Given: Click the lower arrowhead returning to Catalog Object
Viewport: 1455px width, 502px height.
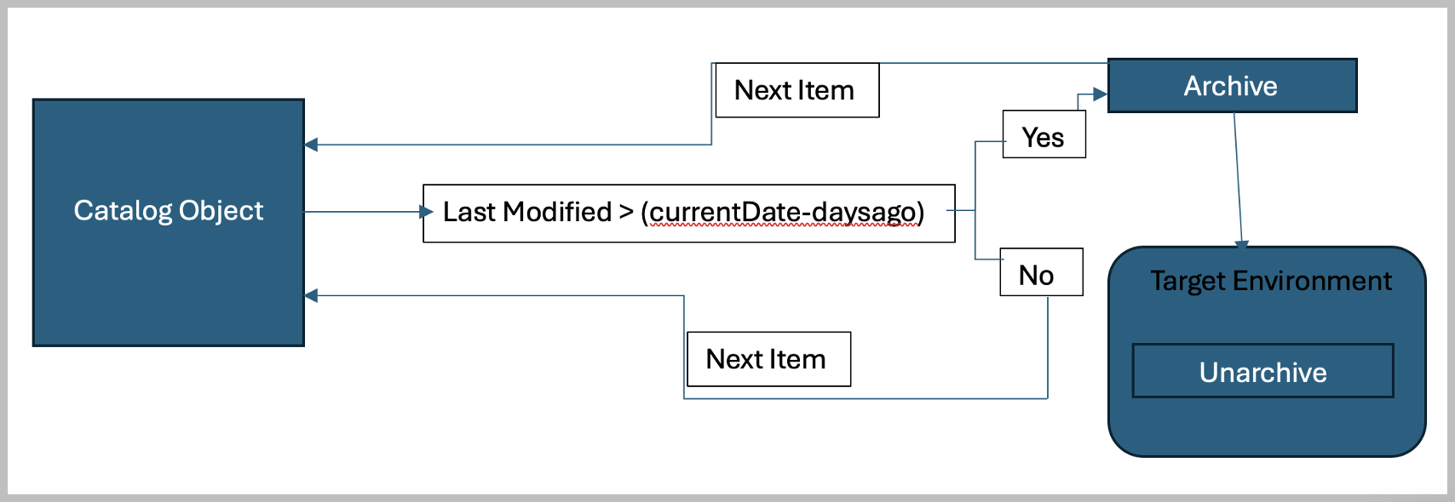Looking at the screenshot, I should tap(312, 295).
